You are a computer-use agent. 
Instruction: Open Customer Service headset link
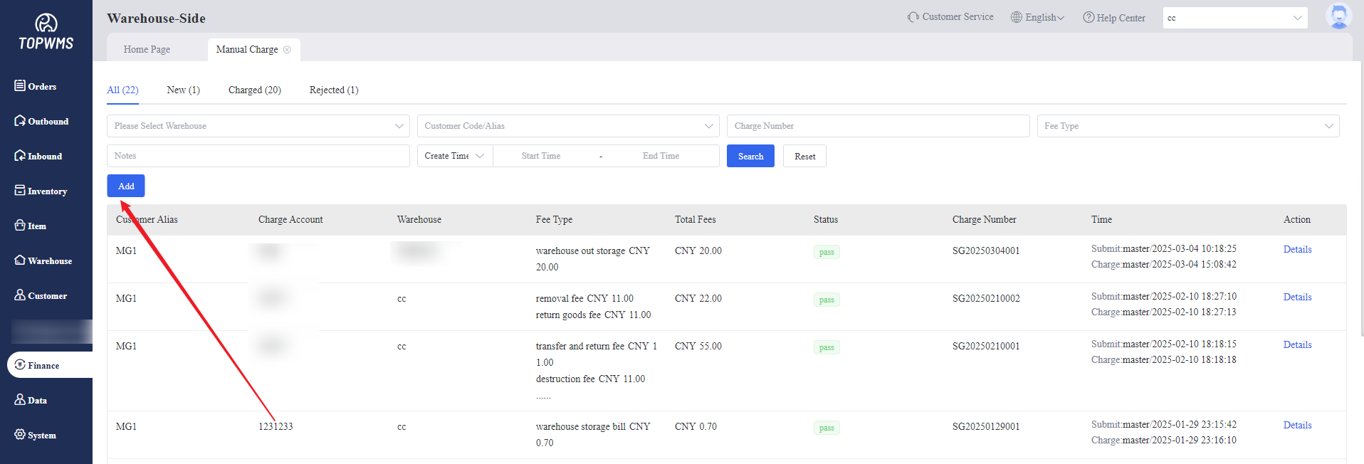click(x=950, y=17)
